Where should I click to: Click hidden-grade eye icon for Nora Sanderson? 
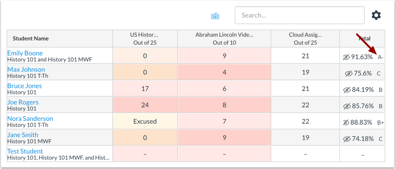tap(346, 123)
